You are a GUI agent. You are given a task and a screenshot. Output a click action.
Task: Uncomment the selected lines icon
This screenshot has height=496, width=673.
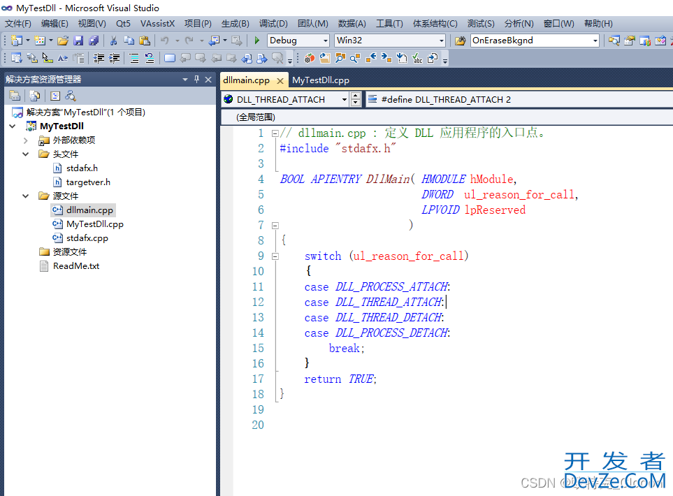point(150,58)
